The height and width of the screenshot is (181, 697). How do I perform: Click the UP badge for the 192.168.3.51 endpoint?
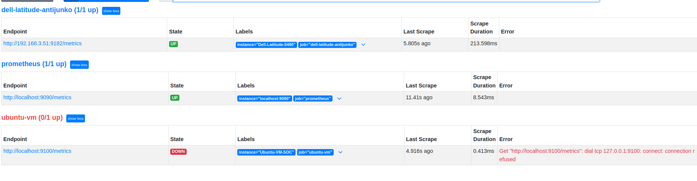(173, 44)
